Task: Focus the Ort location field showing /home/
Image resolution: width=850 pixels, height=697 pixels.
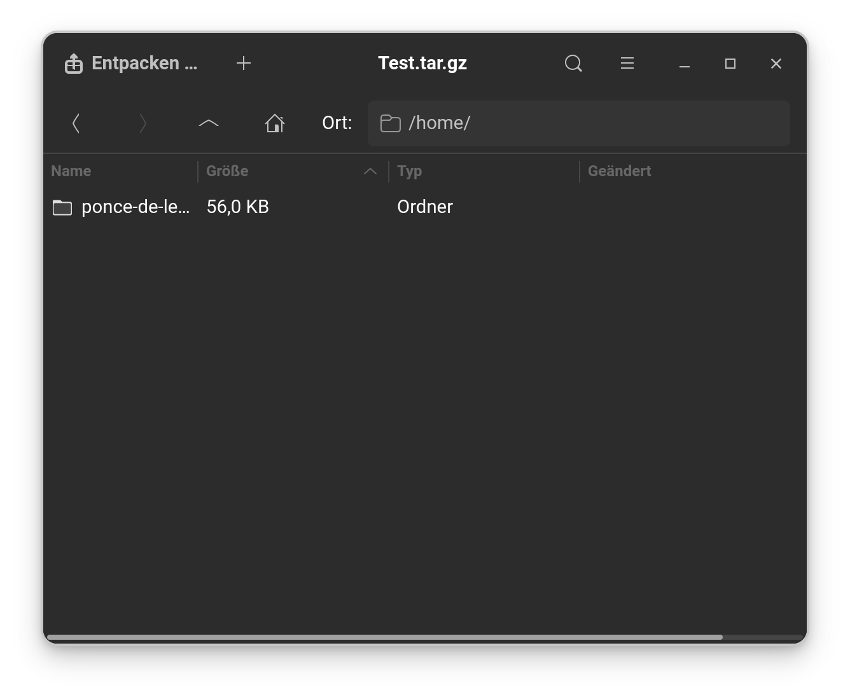Action: (x=592, y=123)
